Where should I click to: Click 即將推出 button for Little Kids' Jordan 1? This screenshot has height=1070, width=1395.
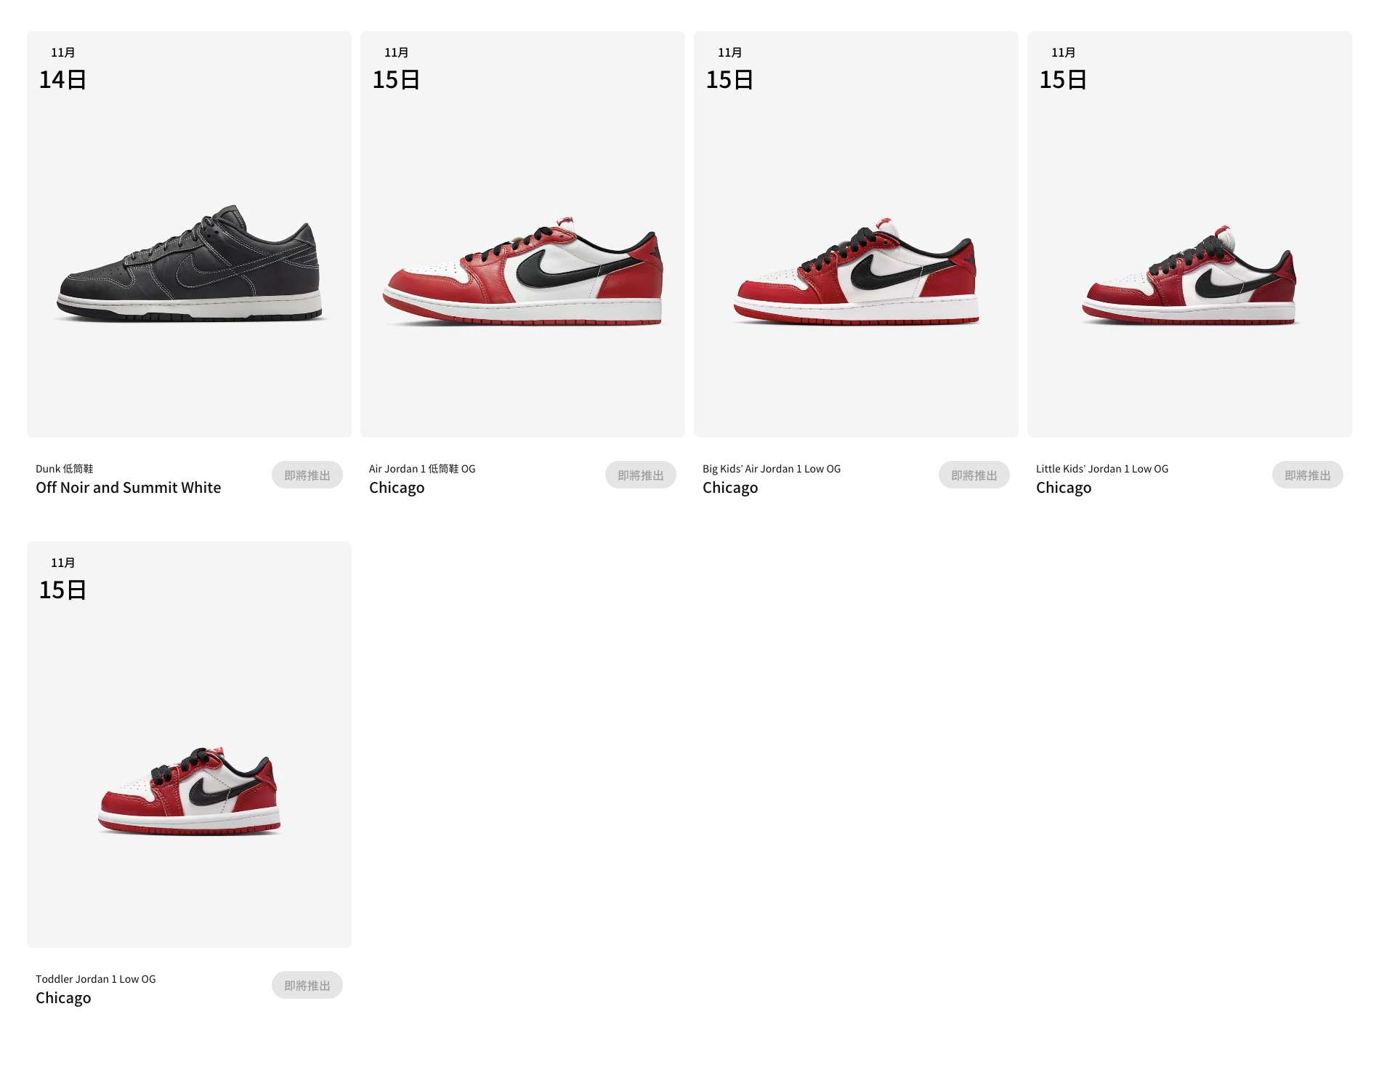pos(1308,475)
